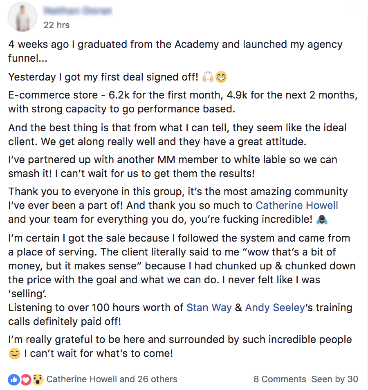Click the ninja emoji after 'fucking incredible!'

(323, 220)
